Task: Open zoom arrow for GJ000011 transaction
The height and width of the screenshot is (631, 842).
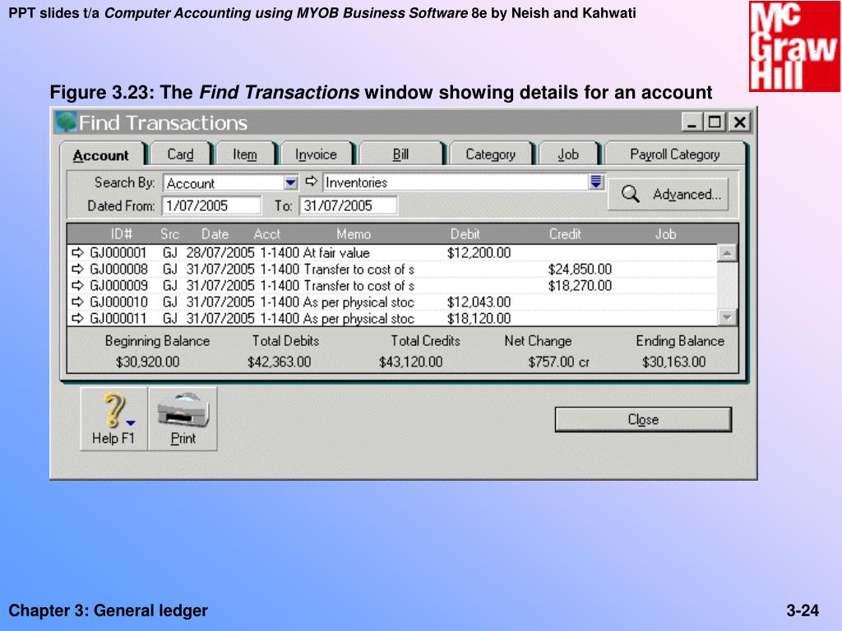Action: tap(78, 319)
